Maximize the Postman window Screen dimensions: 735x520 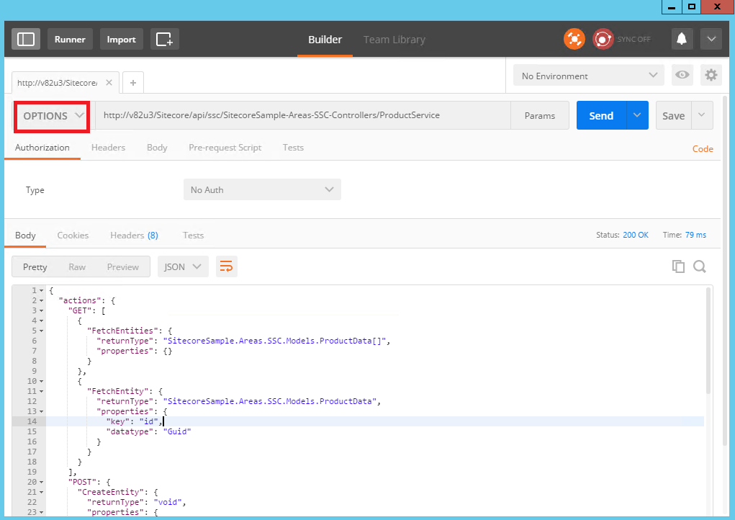[692, 6]
